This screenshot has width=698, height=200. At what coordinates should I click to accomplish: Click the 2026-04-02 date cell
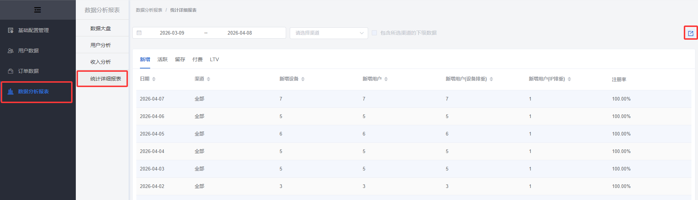(152, 186)
